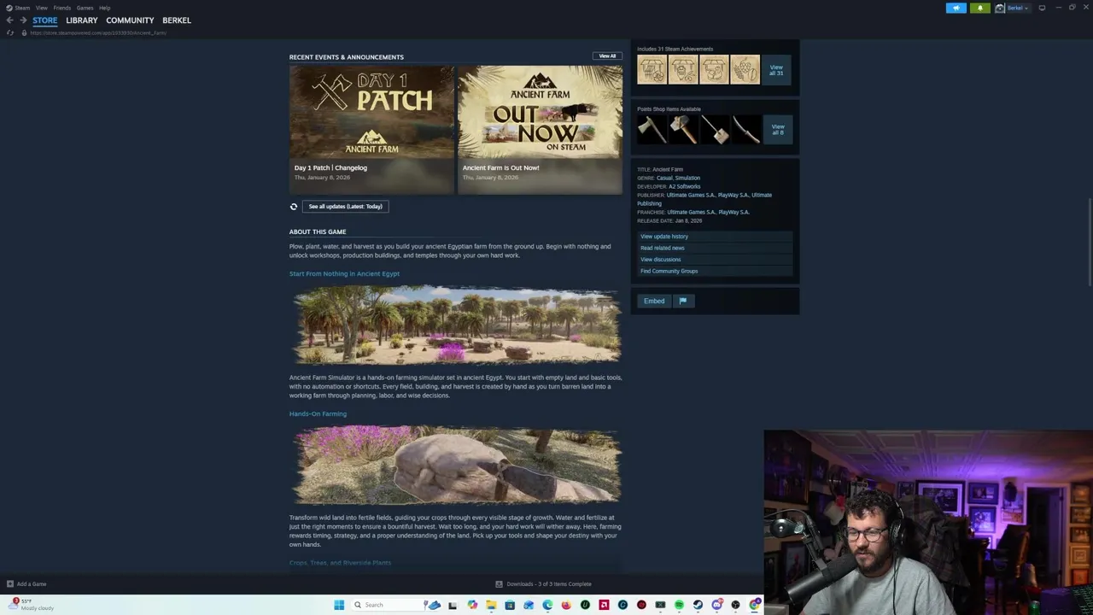Screen dimensions: 1093x615
Task: Open Spotify from the taskbar
Action: 679,605
